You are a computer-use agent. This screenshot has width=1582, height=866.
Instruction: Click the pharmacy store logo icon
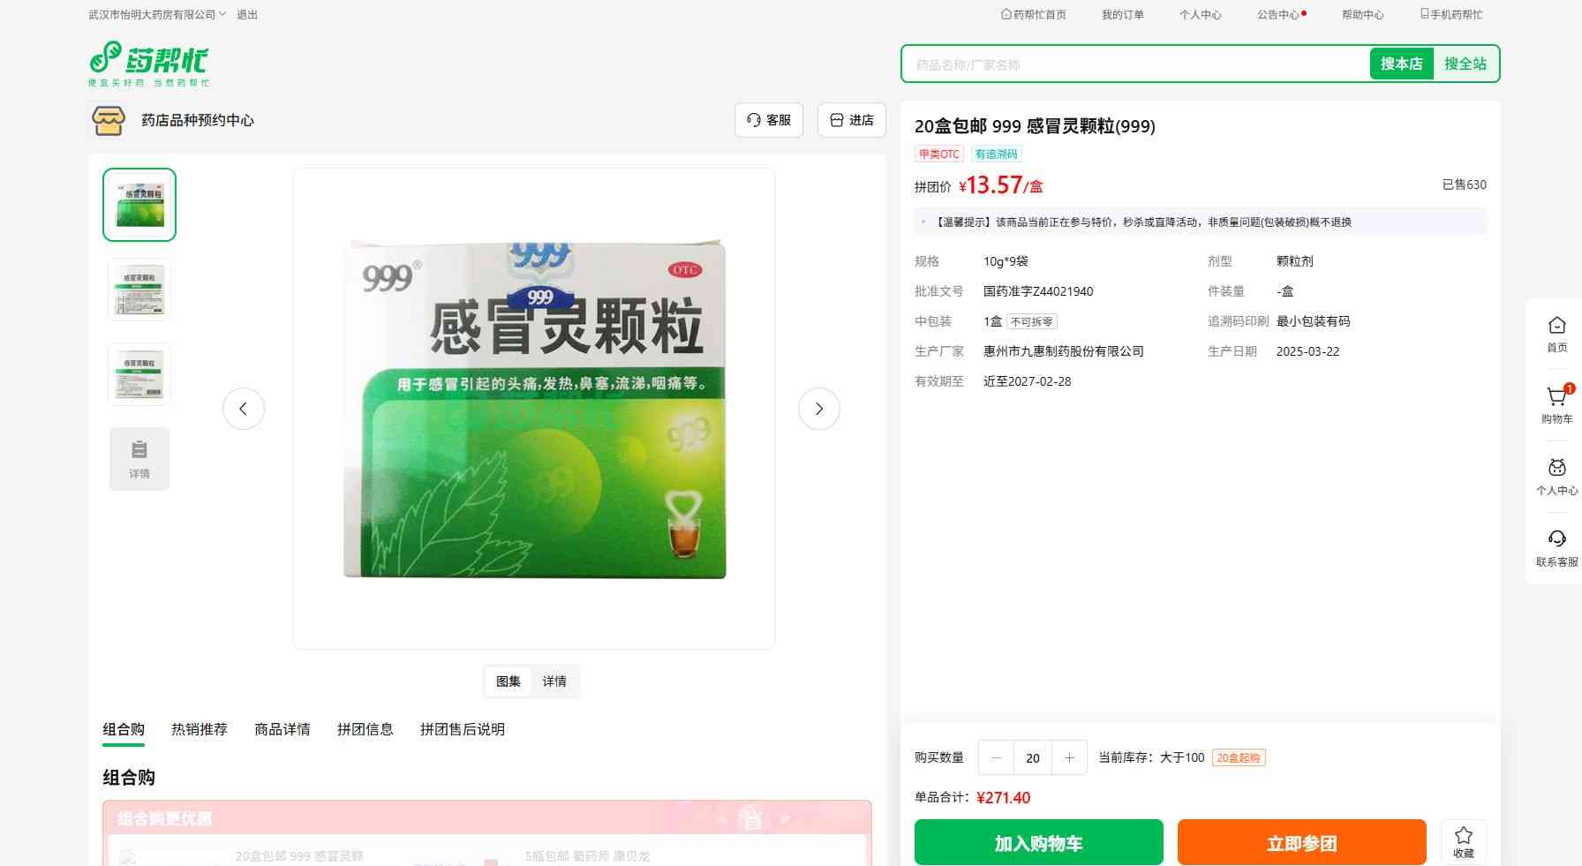(109, 120)
